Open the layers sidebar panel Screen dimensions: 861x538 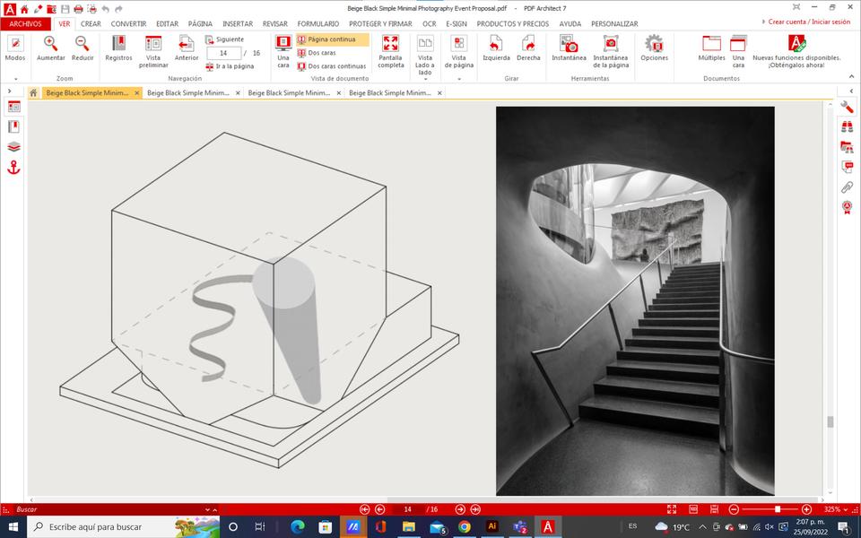(13, 146)
